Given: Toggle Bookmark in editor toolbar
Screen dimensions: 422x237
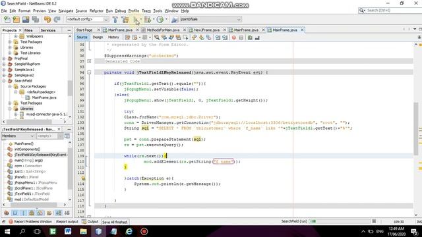Looking at the screenshot, I should pyautogui.click(x=208, y=38).
